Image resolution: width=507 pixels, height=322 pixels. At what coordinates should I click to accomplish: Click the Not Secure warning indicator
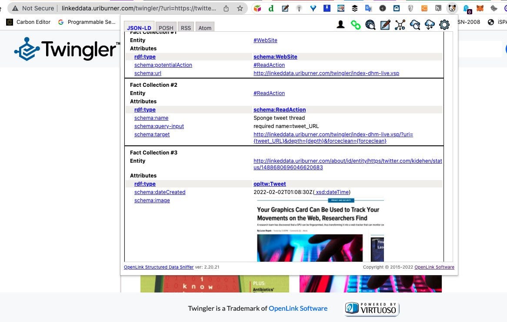(x=33, y=8)
